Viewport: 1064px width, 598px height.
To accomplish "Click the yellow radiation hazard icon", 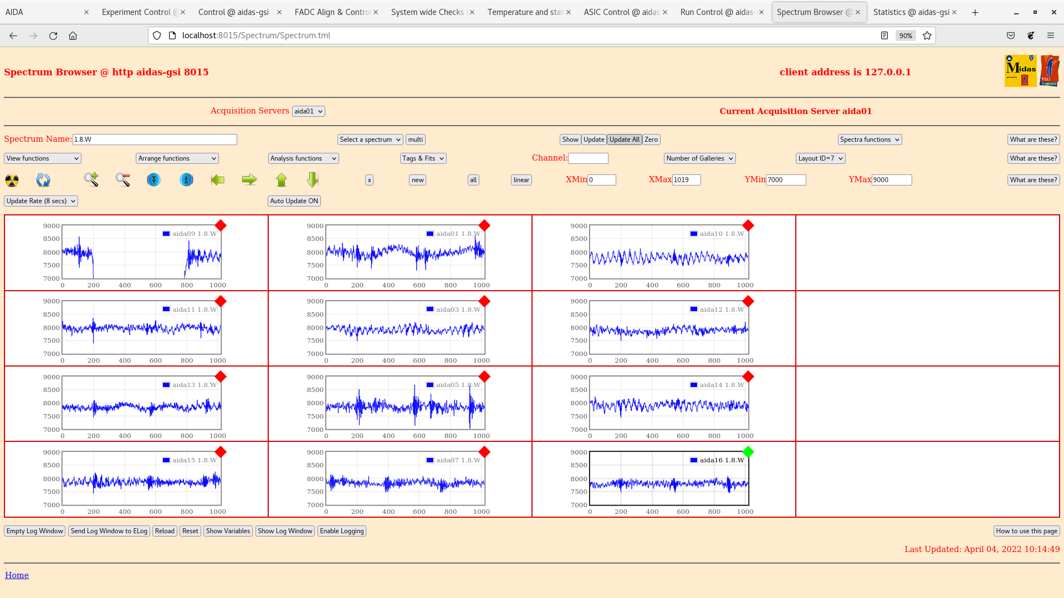I will tap(12, 180).
